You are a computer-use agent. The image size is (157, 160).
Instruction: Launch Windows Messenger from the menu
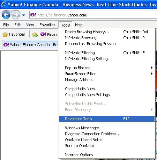pyautogui.click(x=107, y=128)
